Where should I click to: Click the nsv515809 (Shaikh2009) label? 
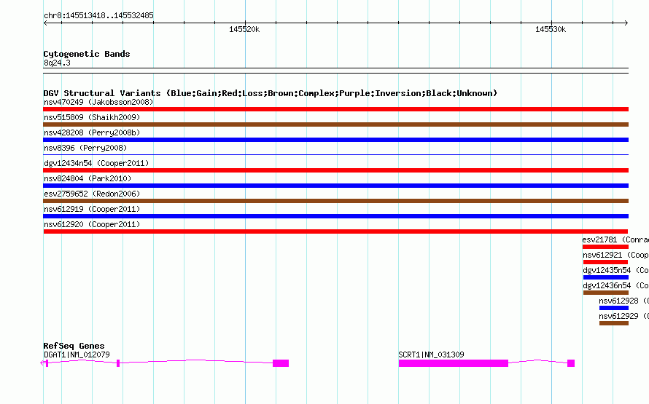[92, 117]
